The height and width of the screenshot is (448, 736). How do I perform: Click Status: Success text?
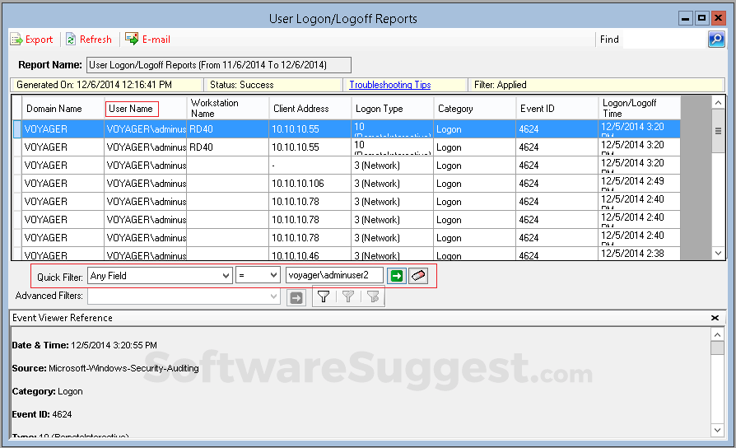coord(242,85)
